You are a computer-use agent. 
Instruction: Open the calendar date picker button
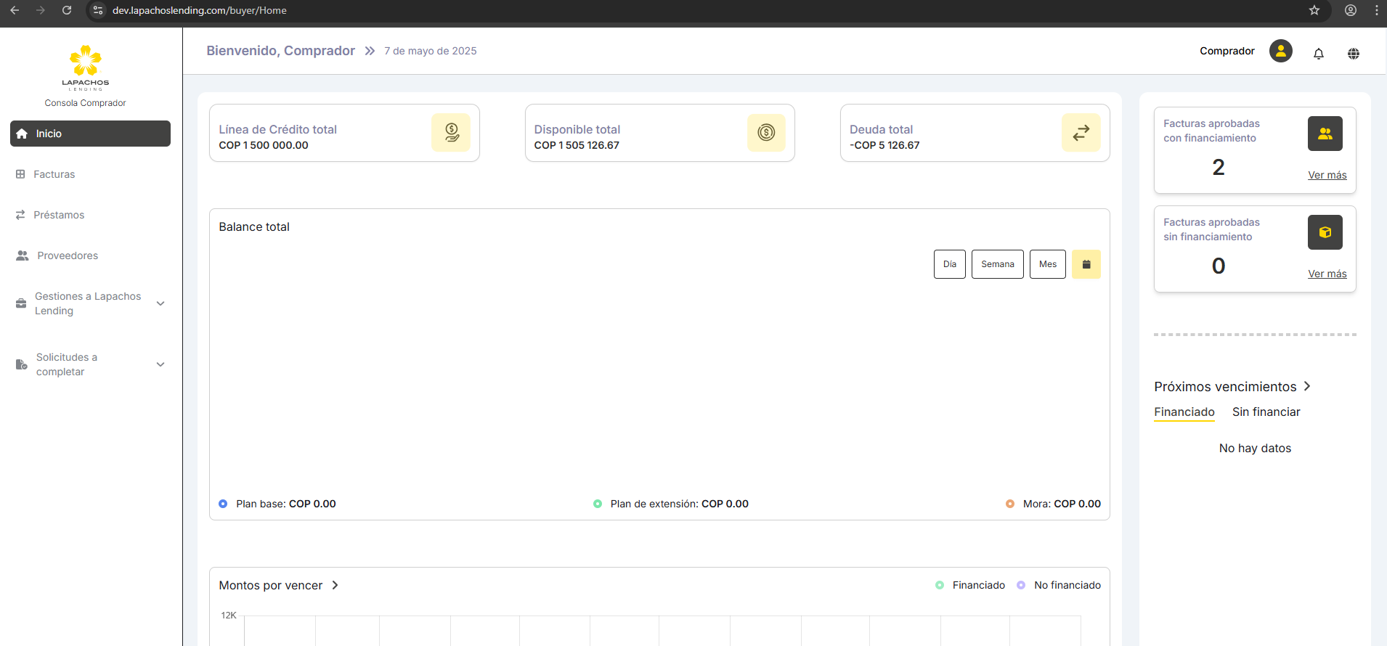[1086, 264]
